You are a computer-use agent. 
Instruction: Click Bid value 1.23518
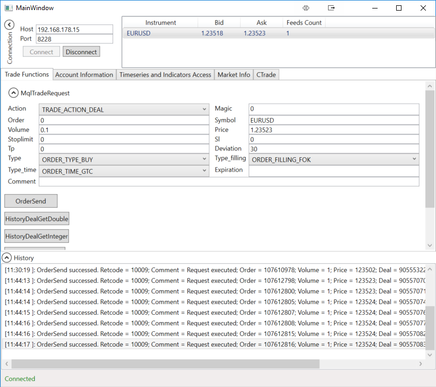(x=212, y=33)
